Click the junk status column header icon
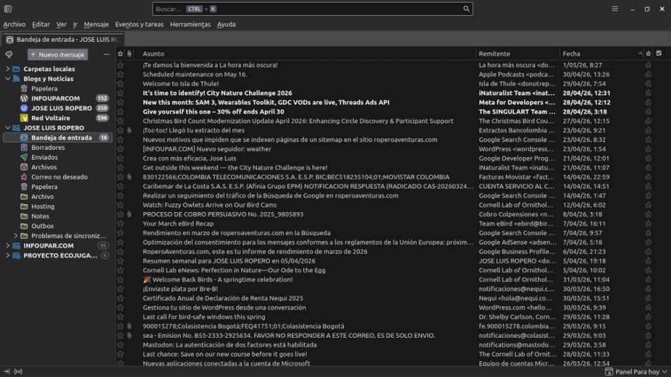 tap(648, 54)
